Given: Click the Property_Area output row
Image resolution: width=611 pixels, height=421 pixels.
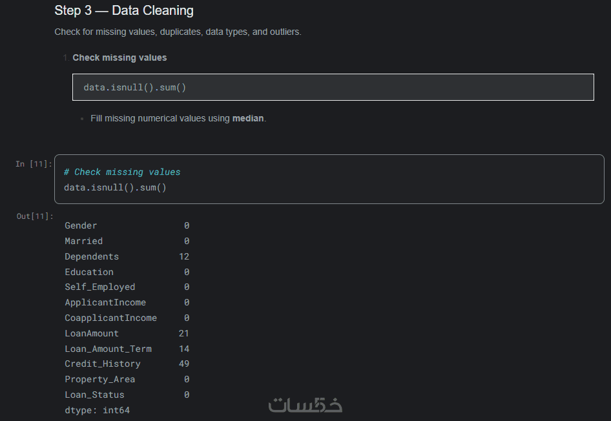Looking at the screenshot, I should 127,379.
